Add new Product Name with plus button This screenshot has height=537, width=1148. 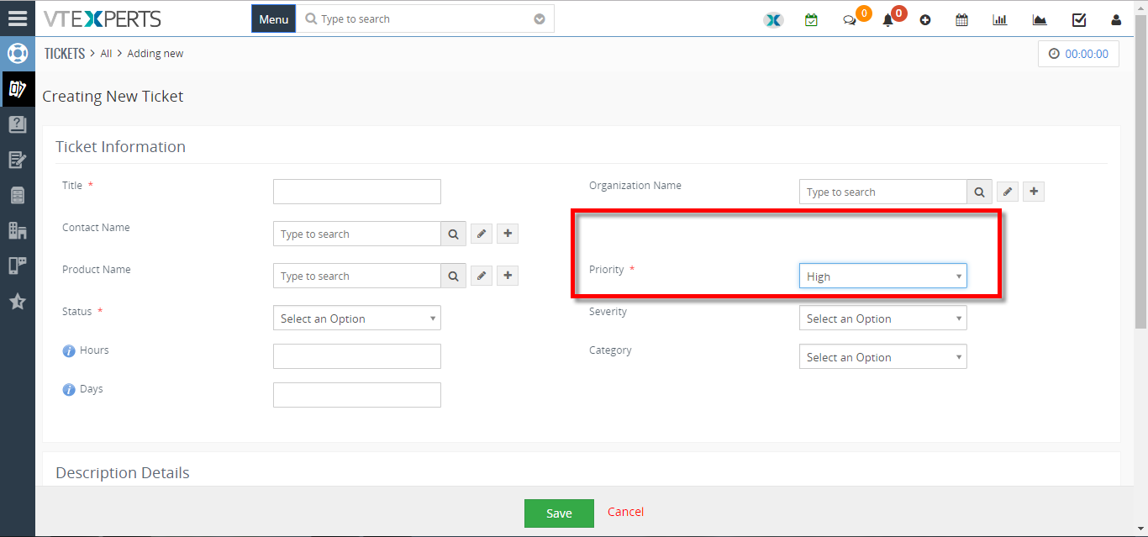pos(508,276)
